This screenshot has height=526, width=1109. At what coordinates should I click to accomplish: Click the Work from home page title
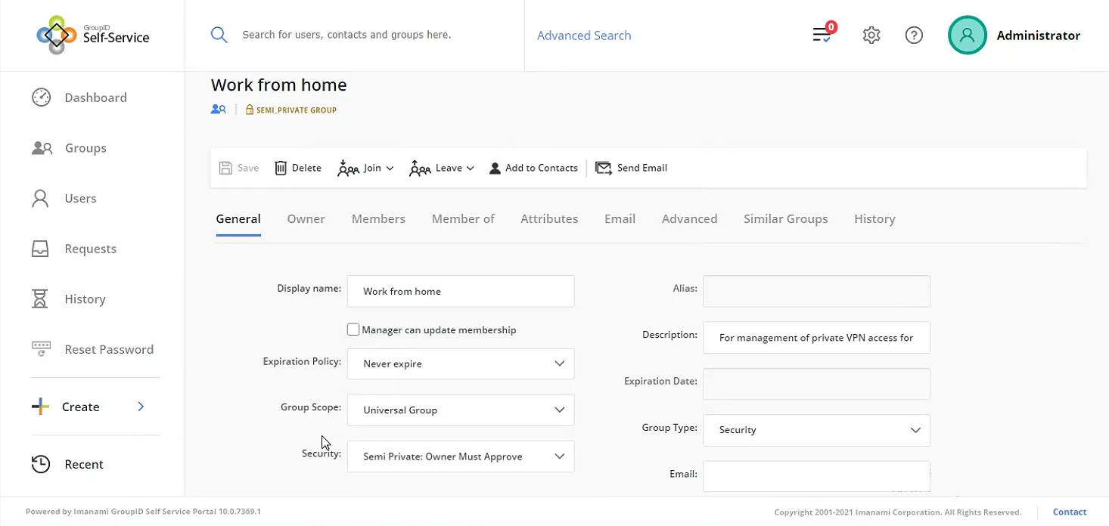[278, 85]
